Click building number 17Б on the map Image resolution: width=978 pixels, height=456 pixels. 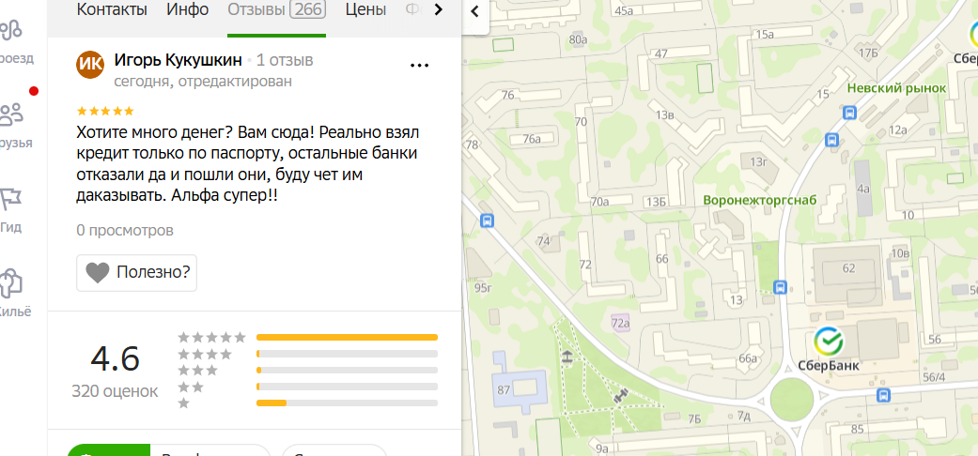click(x=867, y=53)
